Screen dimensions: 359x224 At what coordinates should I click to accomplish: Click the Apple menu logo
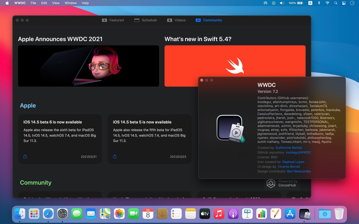coord(7,3)
